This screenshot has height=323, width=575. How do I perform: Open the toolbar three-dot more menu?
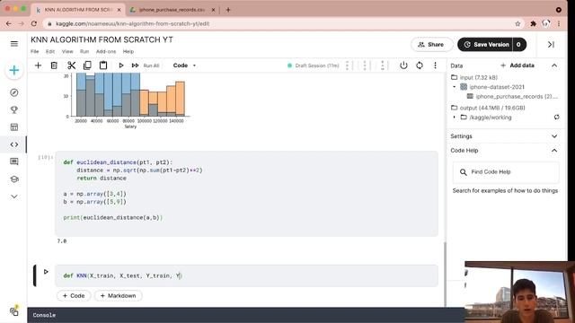435,65
